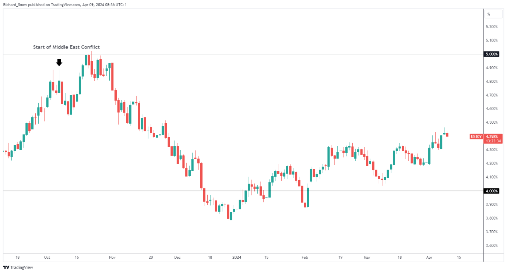Image resolution: width=507 pixels, height=273 pixels.
Task: Click the 3.700% price axis label
Action: point(492,232)
